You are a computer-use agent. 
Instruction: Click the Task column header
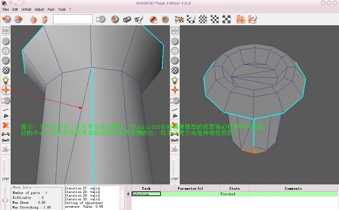coord(146,188)
